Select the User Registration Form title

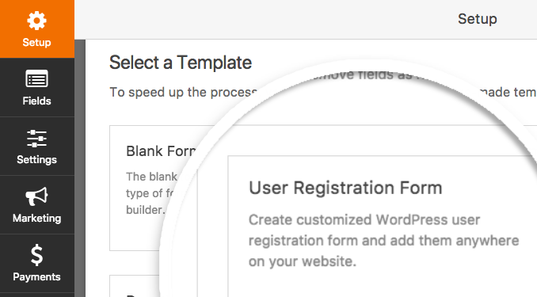click(x=345, y=188)
